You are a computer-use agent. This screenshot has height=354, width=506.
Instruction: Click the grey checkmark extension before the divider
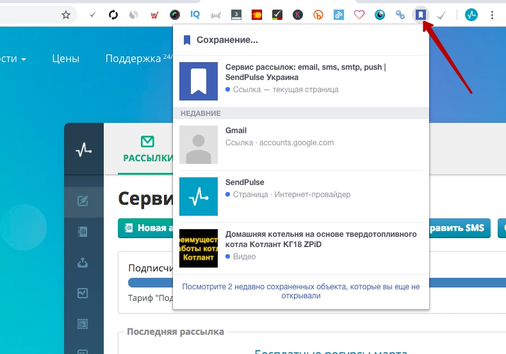point(441,15)
